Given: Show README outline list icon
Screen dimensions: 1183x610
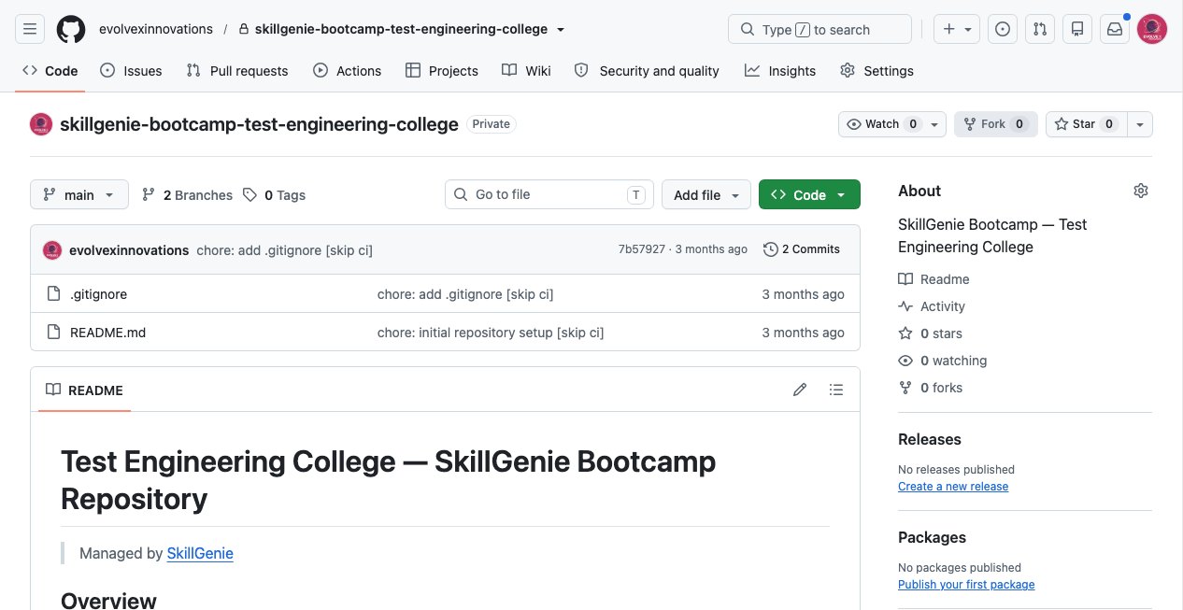Looking at the screenshot, I should (x=836, y=390).
